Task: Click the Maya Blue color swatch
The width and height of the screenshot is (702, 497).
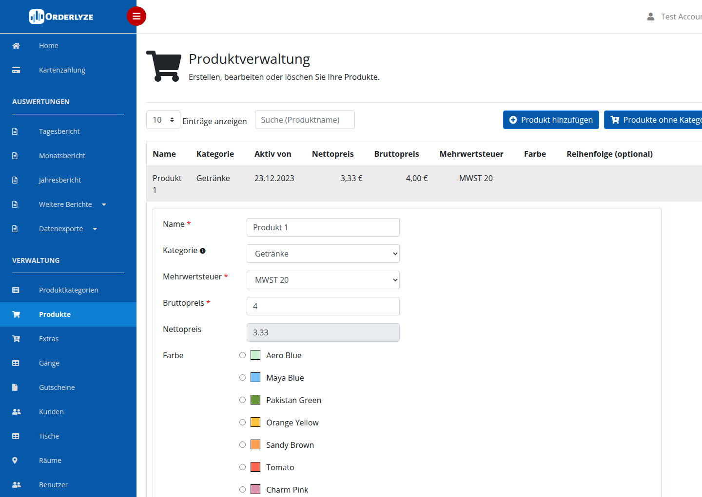Action: (255, 377)
